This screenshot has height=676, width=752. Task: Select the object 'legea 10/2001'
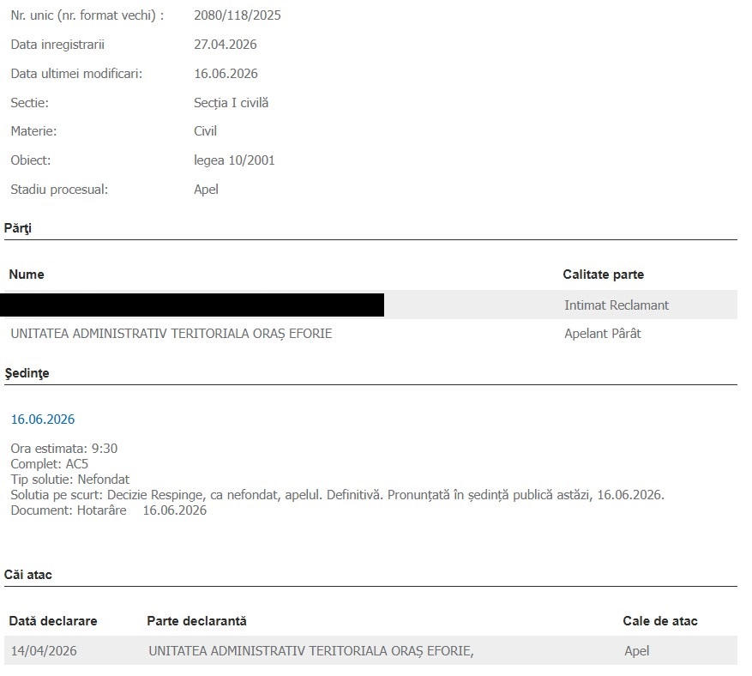click(x=235, y=160)
